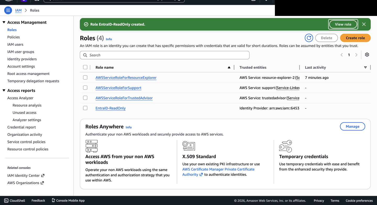Open Account settings in the sidebar
The height and width of the screenshot is (205, 377).
[x=21, y=66]
